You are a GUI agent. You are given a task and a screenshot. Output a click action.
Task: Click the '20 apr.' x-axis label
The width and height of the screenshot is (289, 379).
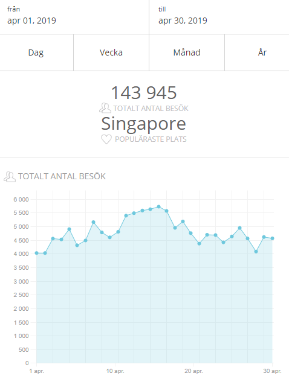pos(193,371)
